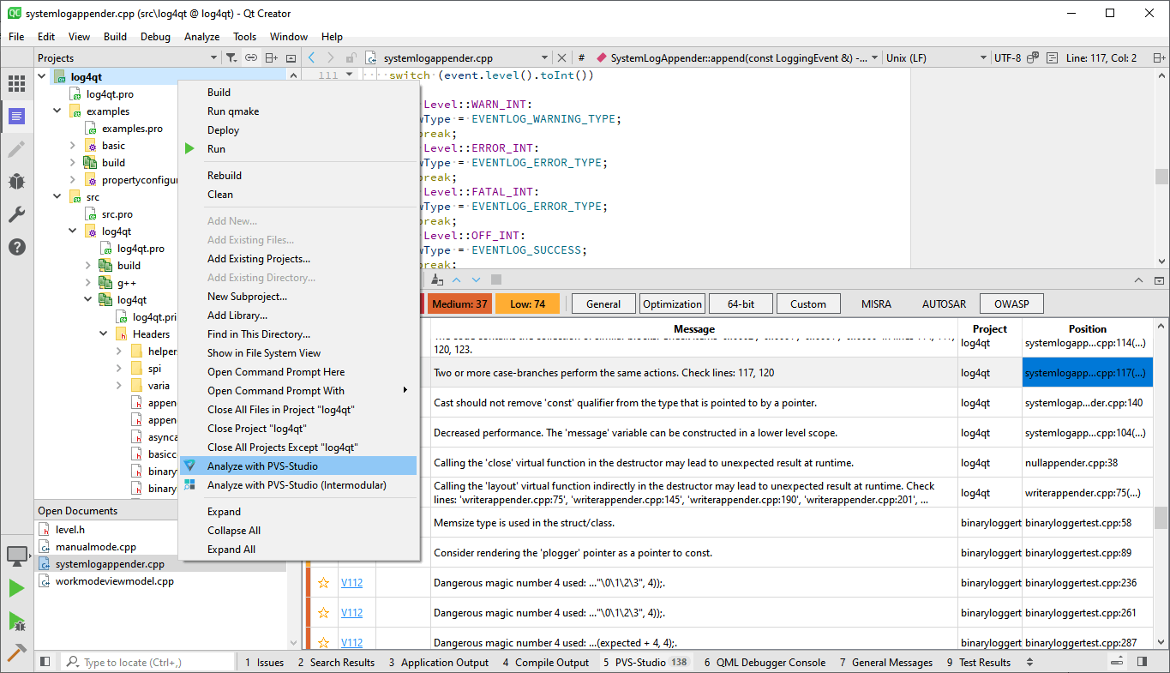Screen dimensions: 1170x673
Task: Select the Run (green play) icon in sidebar
Action: coord(15,587)
